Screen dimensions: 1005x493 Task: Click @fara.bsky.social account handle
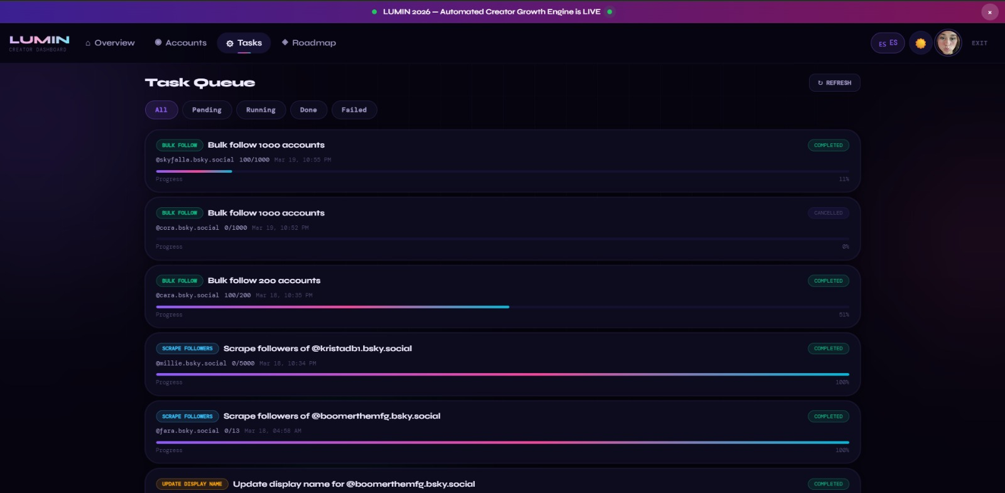tap(187, 431)
